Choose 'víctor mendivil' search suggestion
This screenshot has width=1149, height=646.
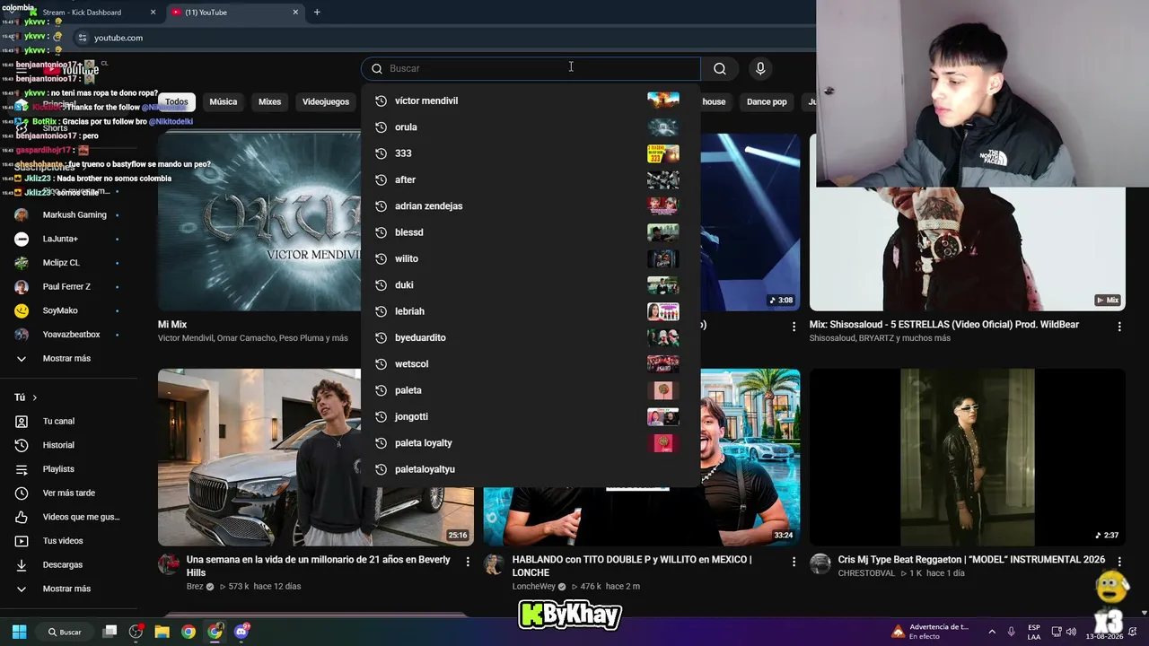531,100
